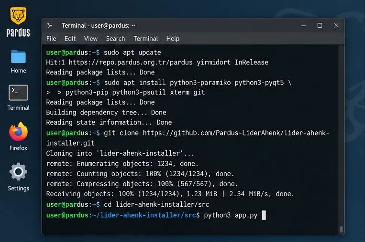365x242 pixels.
Task: Click 'Building dependency tree... Done' line
Action: 106,112
